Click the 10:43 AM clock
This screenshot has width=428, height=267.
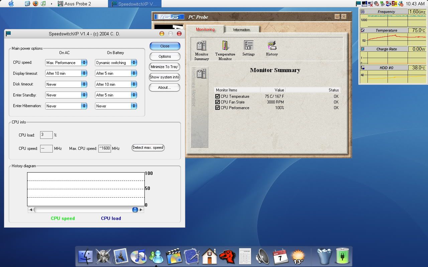pos(415,4)
